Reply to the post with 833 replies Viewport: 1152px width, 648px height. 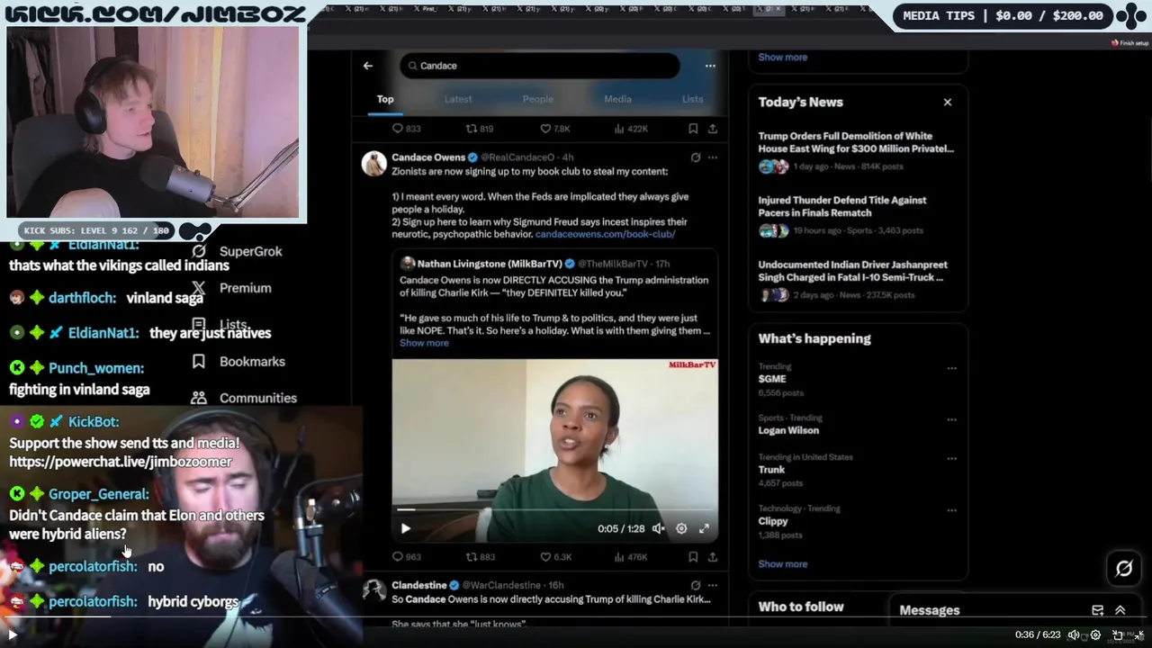[406, 129]
